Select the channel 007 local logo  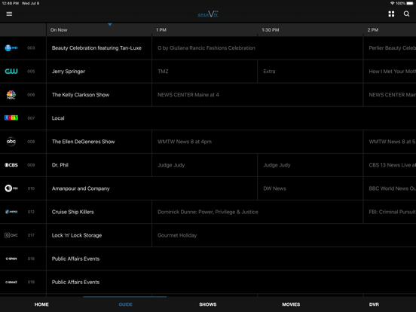pos(11,118)
